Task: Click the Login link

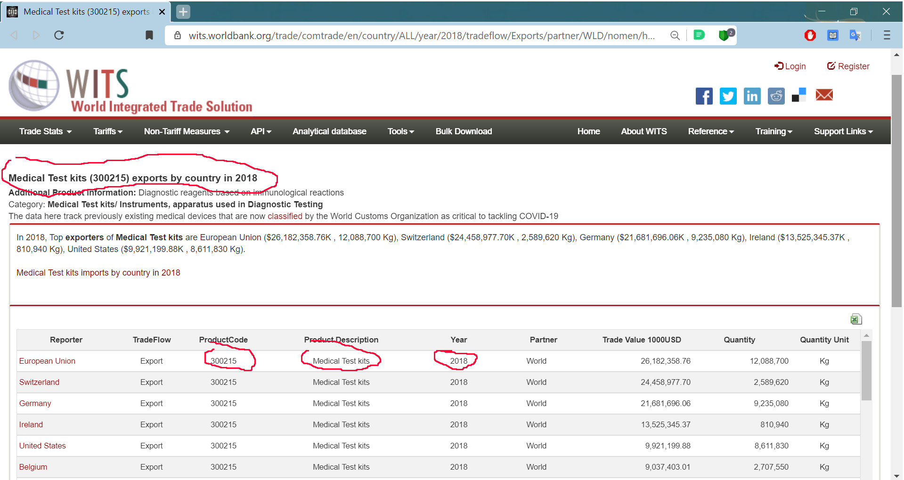Action: pos(790,66)
